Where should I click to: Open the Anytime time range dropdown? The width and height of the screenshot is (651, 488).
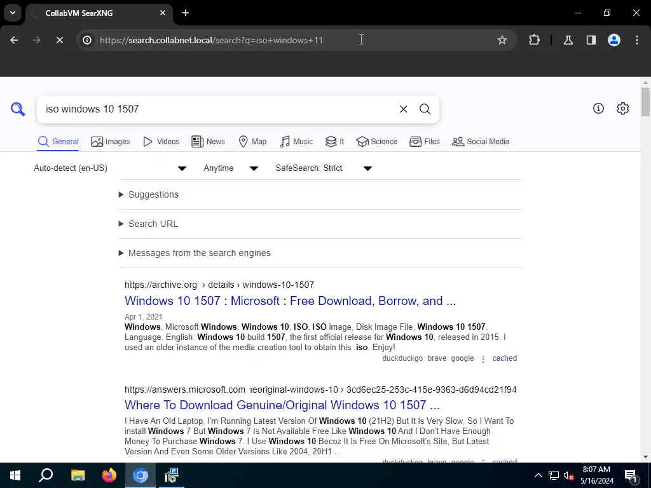point(231,168)
